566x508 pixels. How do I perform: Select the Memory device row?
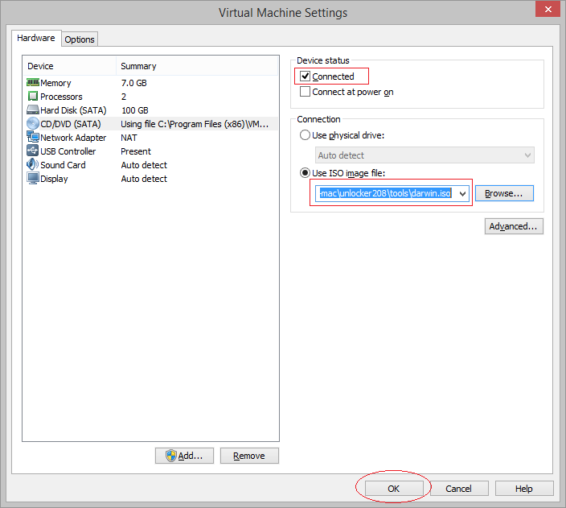coord(151,83)
